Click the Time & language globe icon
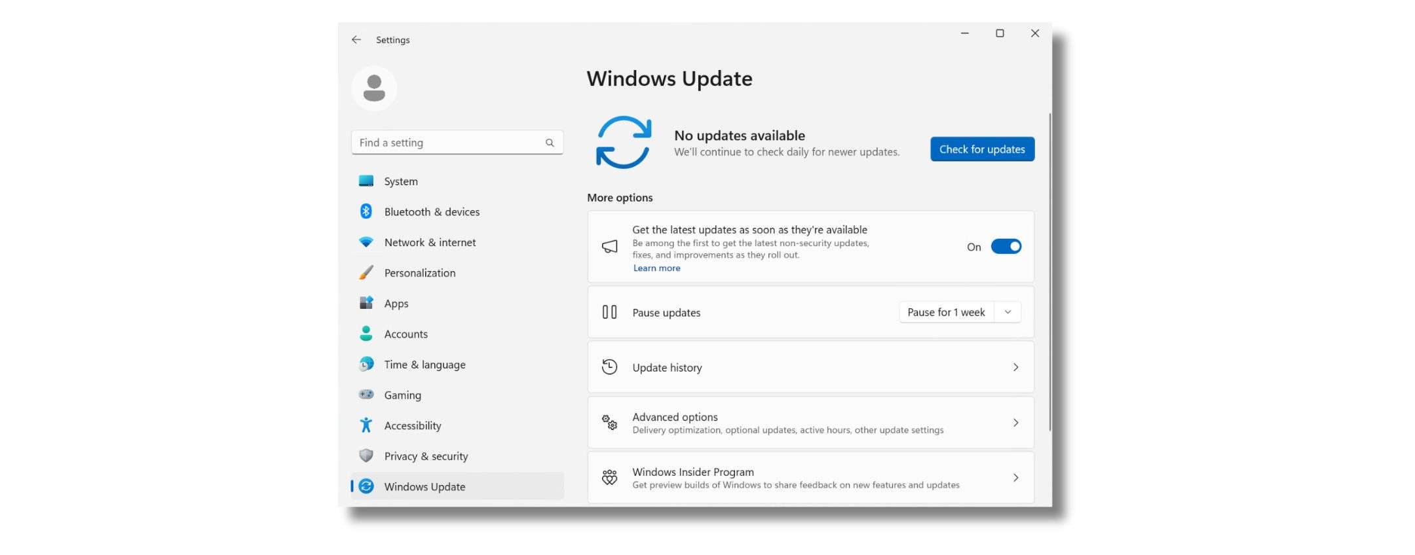 [x=366, y=364]
